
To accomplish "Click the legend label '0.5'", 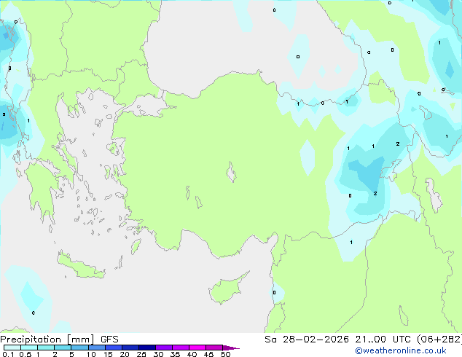I will pyautogui.click(x=26, y=354).
